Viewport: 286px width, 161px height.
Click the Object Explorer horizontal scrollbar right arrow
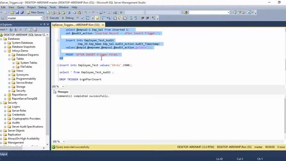(x=44, y=148)
